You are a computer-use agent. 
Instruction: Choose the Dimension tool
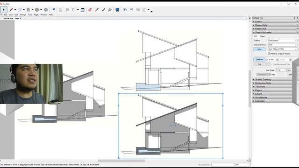click(x=74, y=10)
